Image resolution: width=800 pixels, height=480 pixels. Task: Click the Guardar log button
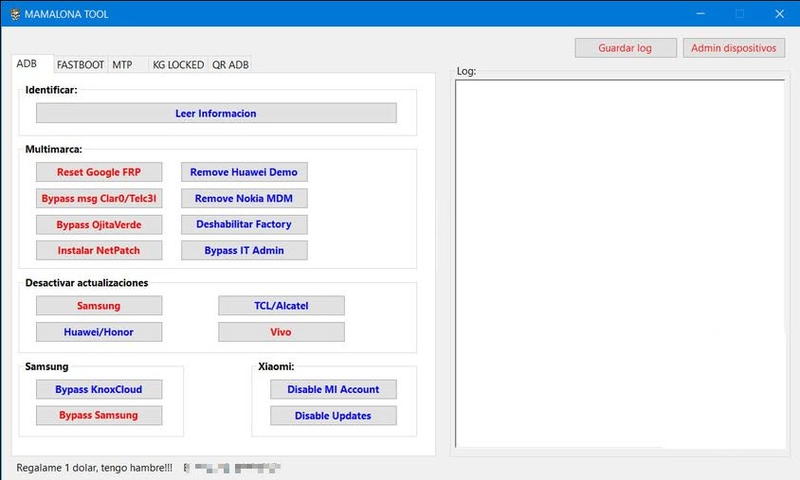tap(626, 48)
